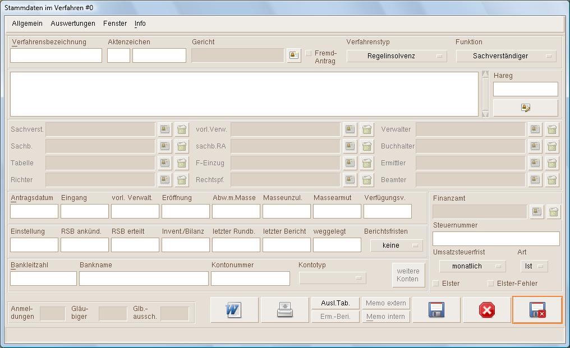This screenshot has width=570, height=348.
Task: Click the Hareg address edit icon button
Action: 525,108
